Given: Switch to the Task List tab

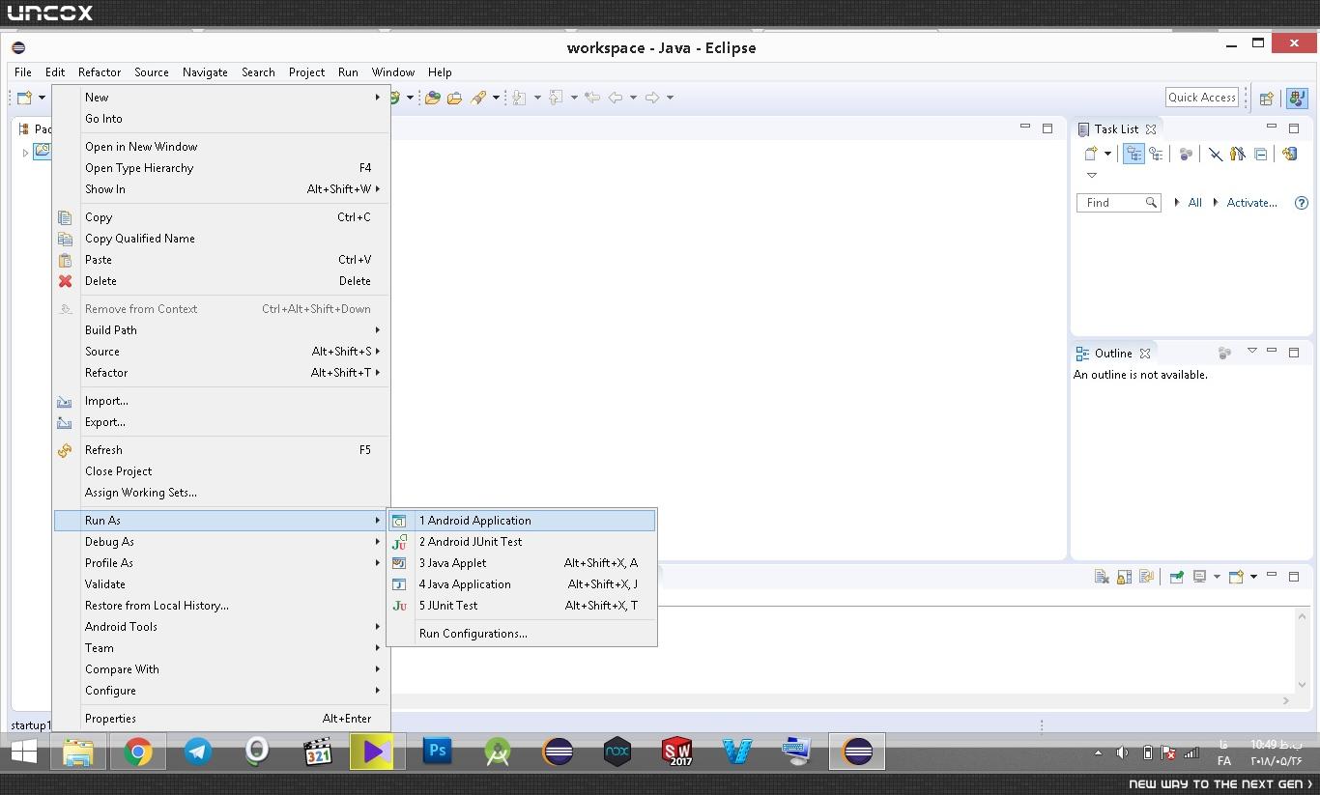Looking at the screenshot, I should point(1116,129).
